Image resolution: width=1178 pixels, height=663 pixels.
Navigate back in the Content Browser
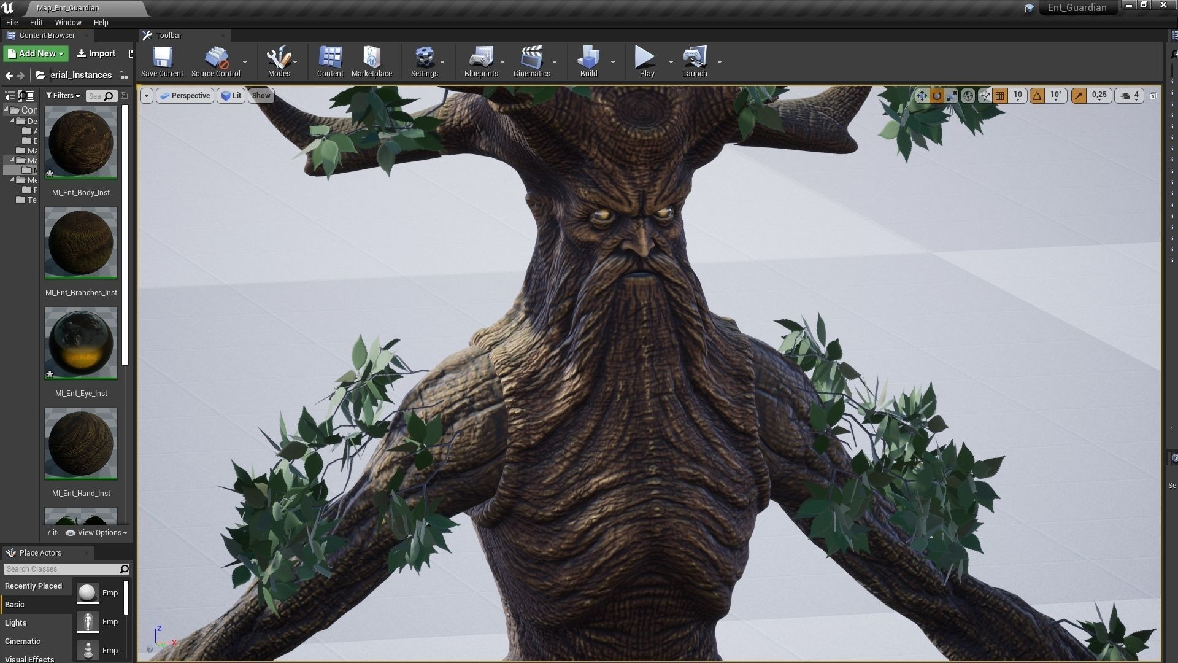coord(9,76)
